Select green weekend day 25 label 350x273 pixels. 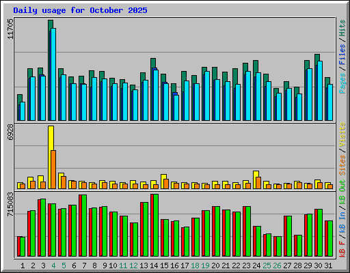coord(267,265)
